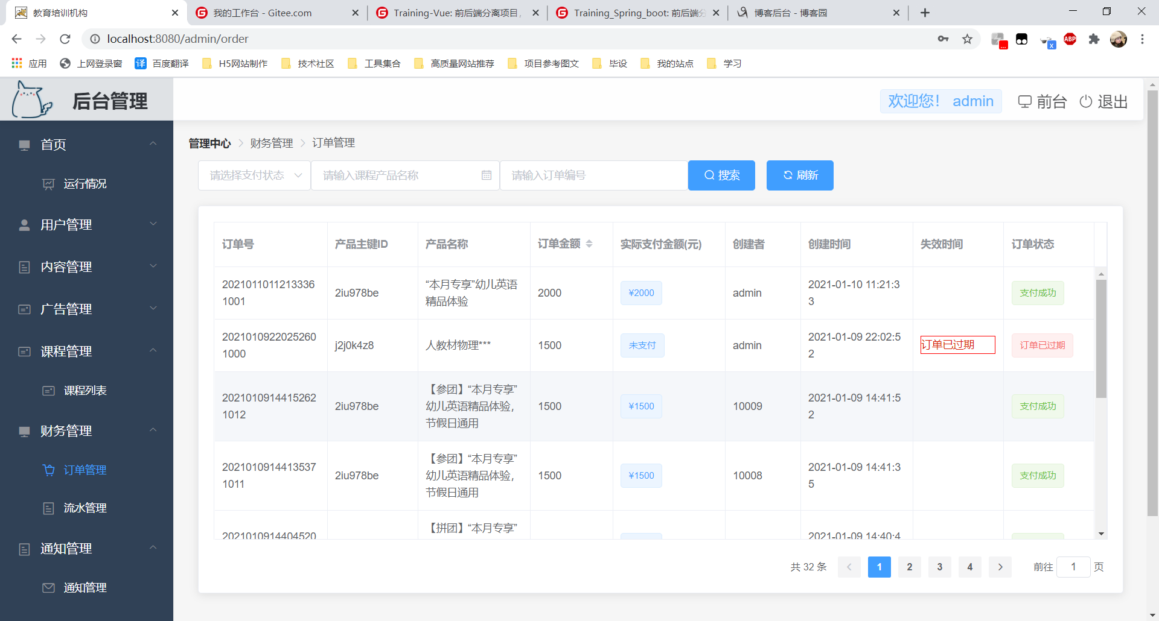Collapse the 财务管理 sidebar menu
This screenshot has width=1159, height=621.
coord(86,431)
